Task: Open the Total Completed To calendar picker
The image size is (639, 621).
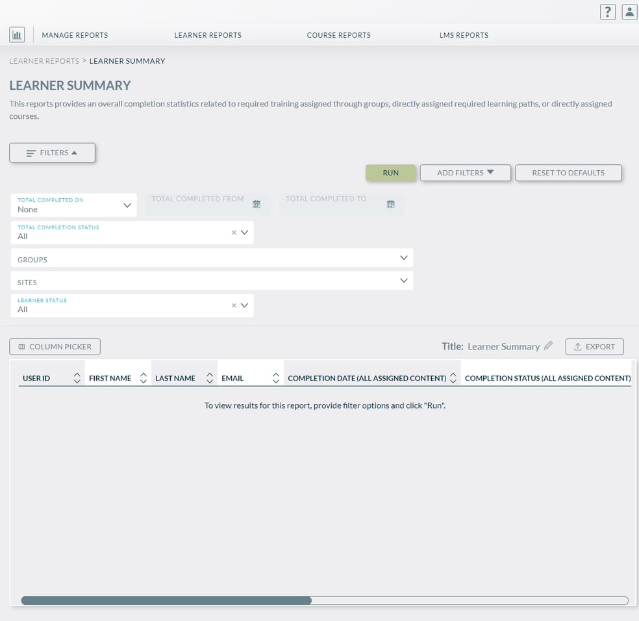Action: 390,203
